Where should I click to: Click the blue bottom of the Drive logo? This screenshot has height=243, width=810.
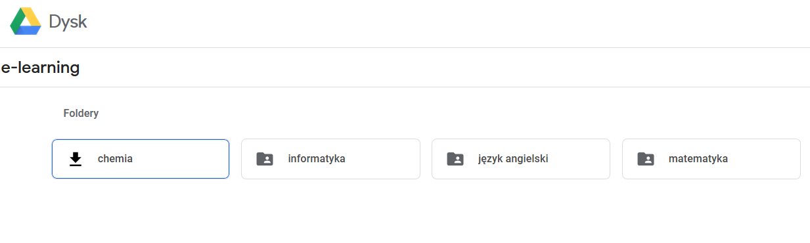pos(28,31)
